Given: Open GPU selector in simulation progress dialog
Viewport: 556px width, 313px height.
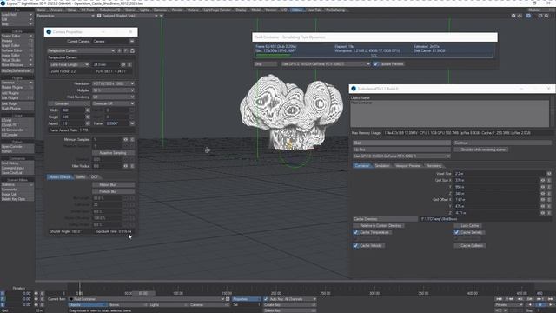Looking at the screenshot, I should tap(326, 64).
